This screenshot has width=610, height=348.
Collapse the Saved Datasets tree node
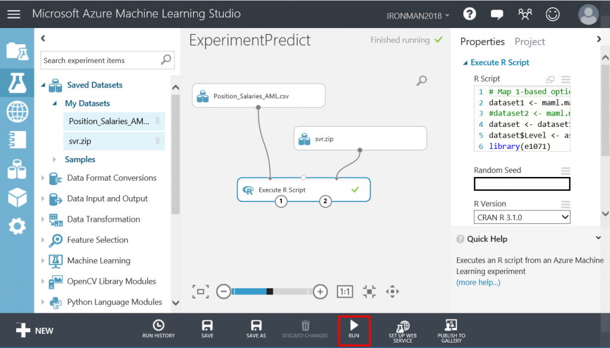[x=43, y=85]
